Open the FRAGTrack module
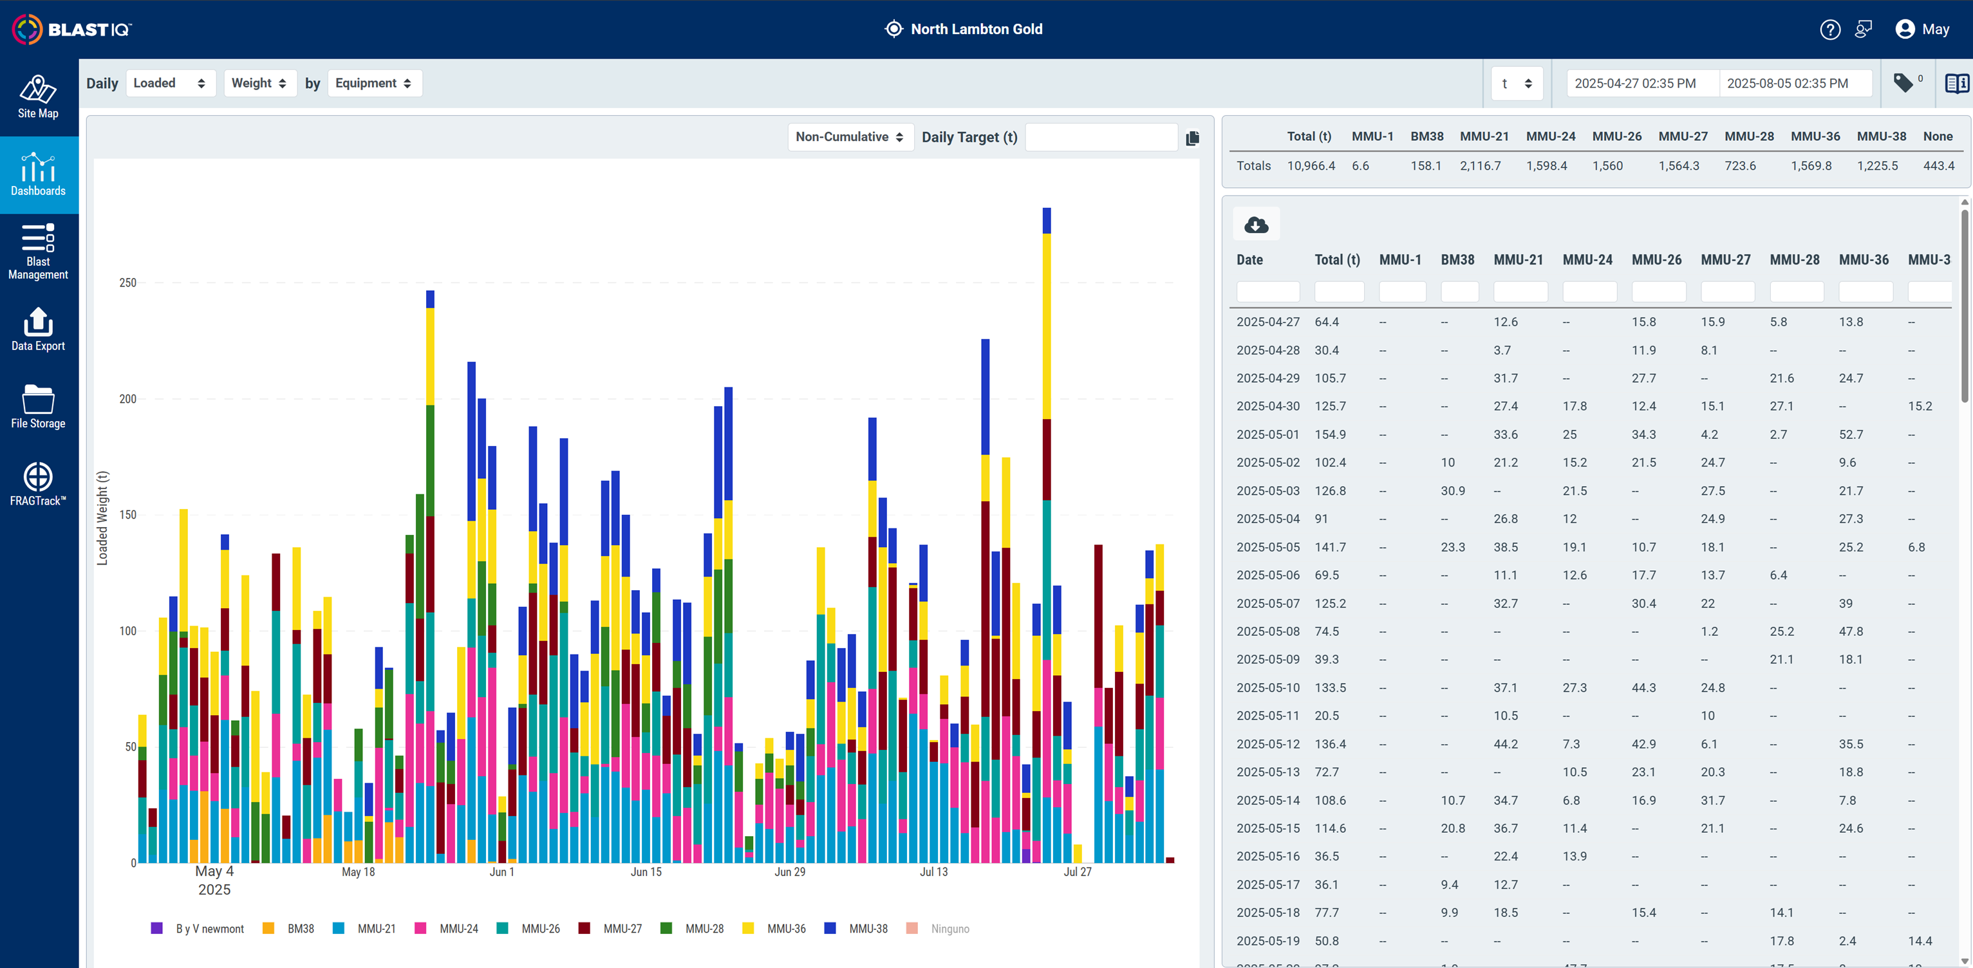Screen dimensions: 1973x968 [x=38, y=484]
